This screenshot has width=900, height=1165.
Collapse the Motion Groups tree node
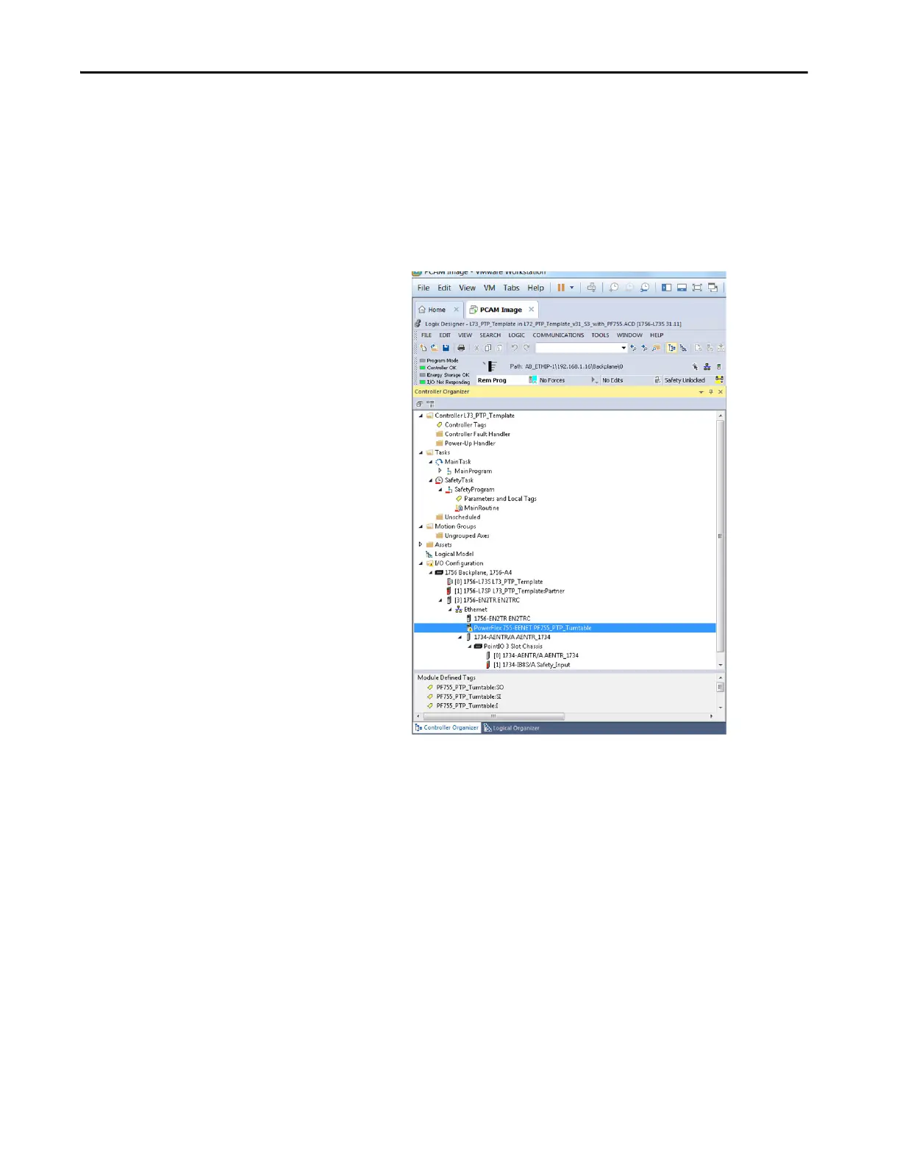click(421, 527)
